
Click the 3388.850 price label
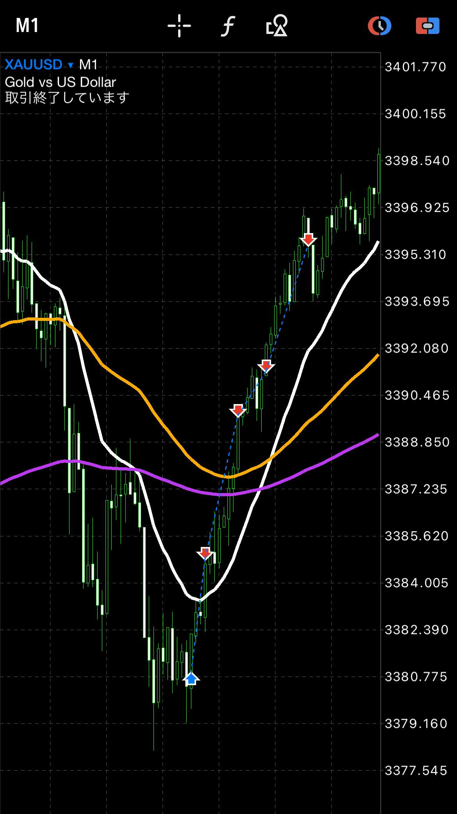pos(417,442)
